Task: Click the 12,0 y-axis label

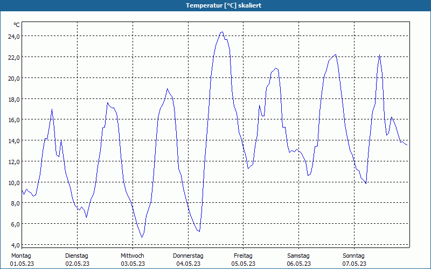Action: coord(13,161)
